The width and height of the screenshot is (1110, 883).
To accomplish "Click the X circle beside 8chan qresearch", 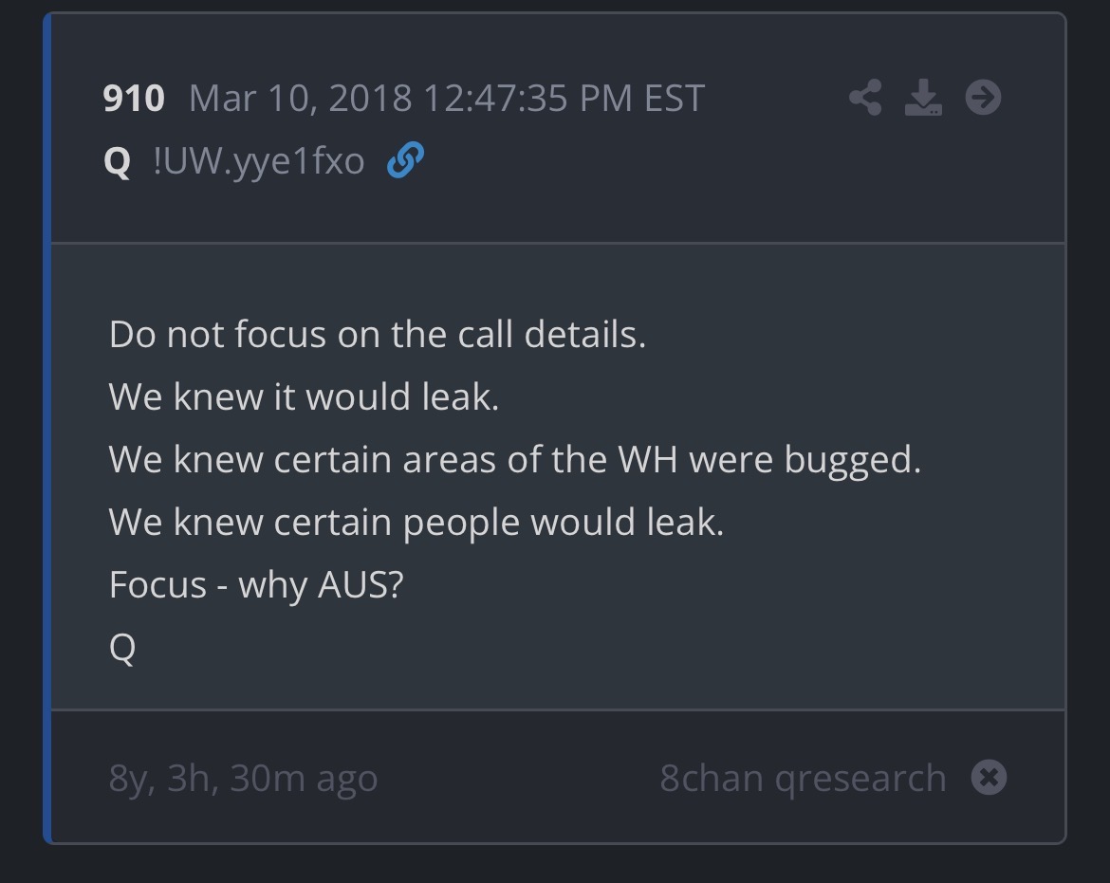I will point(989,778).
